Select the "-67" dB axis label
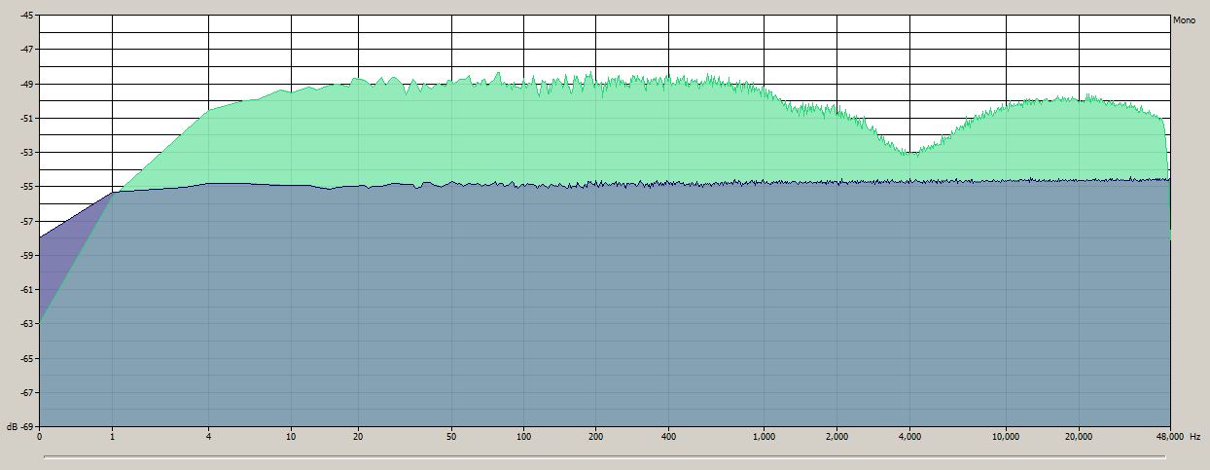Screen dimensions: 1210x470 pyautogui.click(x=25, y=392)
